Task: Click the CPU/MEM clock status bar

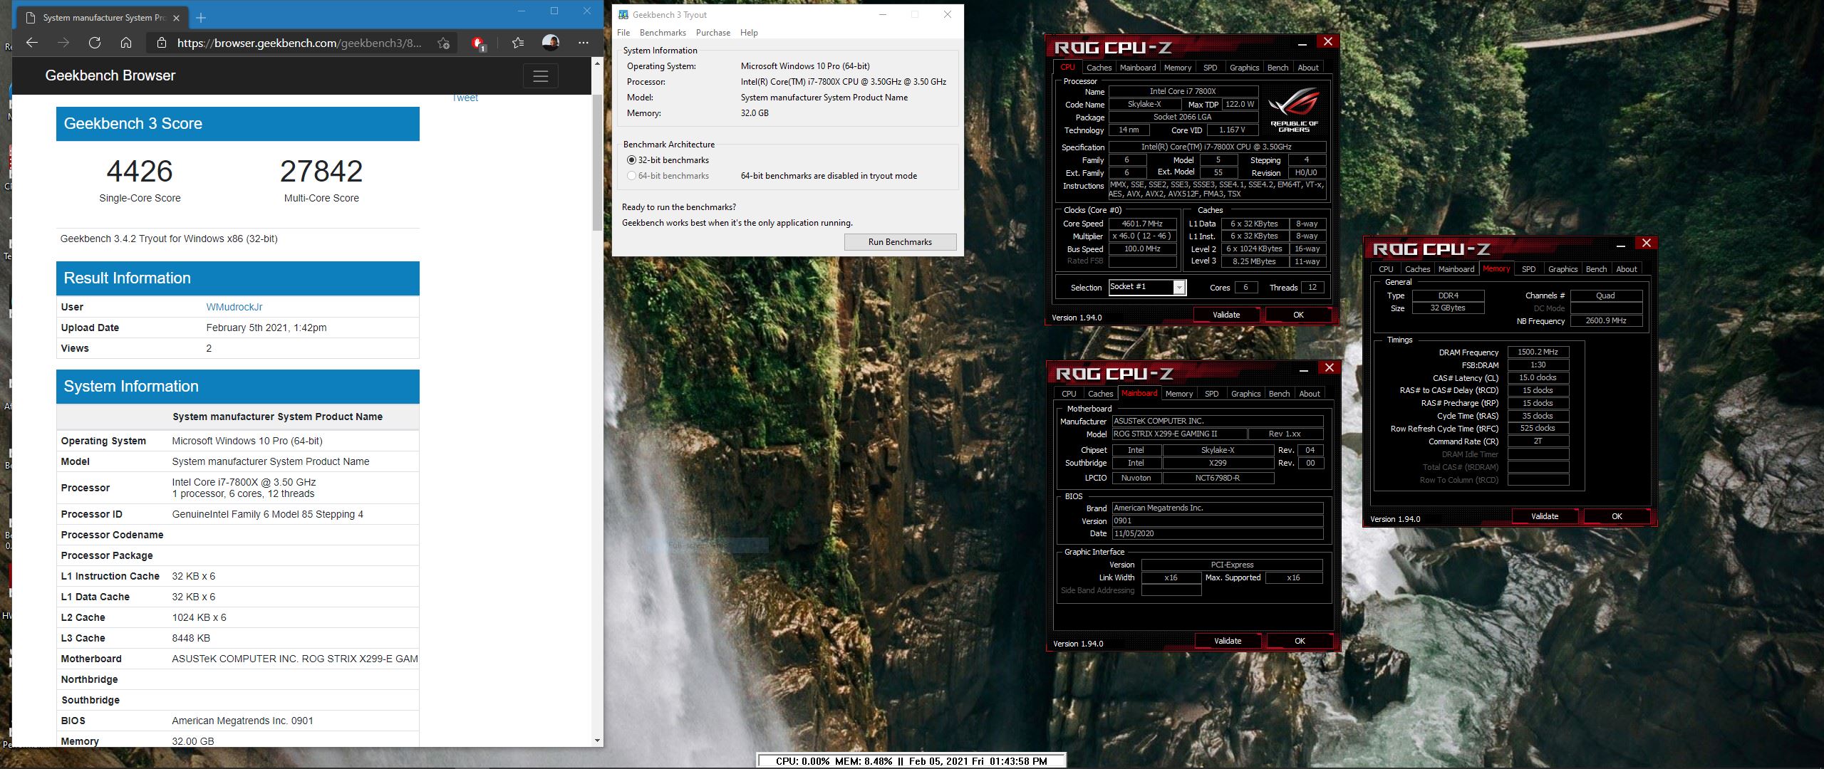Action: click(x=911, y=760)
